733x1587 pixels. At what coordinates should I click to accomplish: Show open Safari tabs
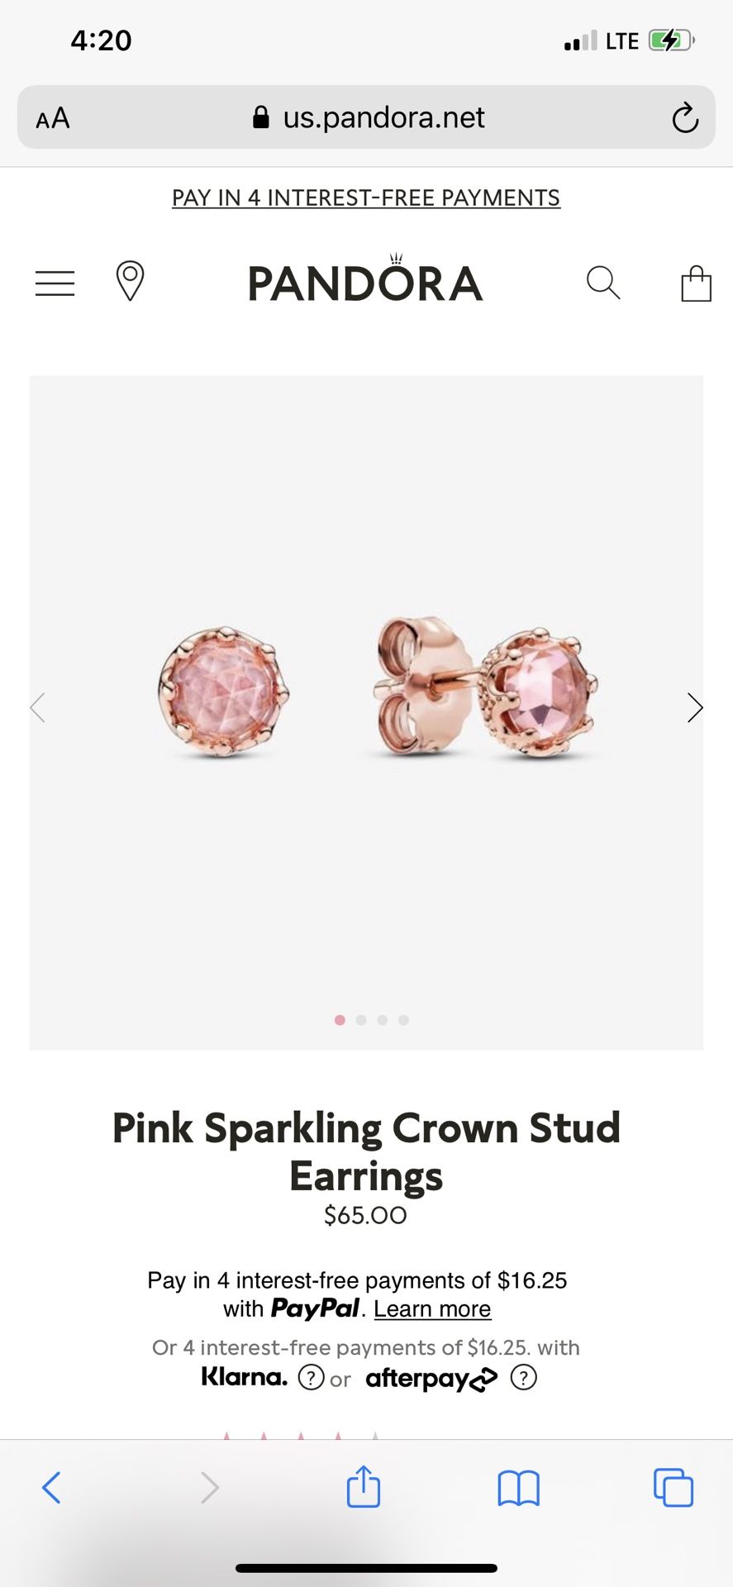(674, 1488)
